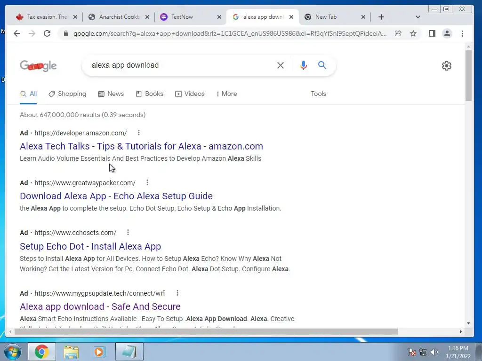
Task: Open Google quick settings gear
Action: (x=446, y=66)
